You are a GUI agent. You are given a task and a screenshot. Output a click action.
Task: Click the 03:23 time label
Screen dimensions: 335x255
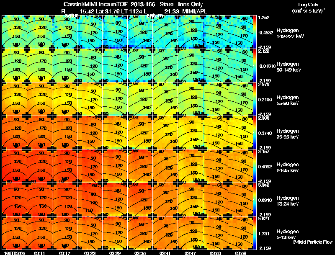pos(90,253)
